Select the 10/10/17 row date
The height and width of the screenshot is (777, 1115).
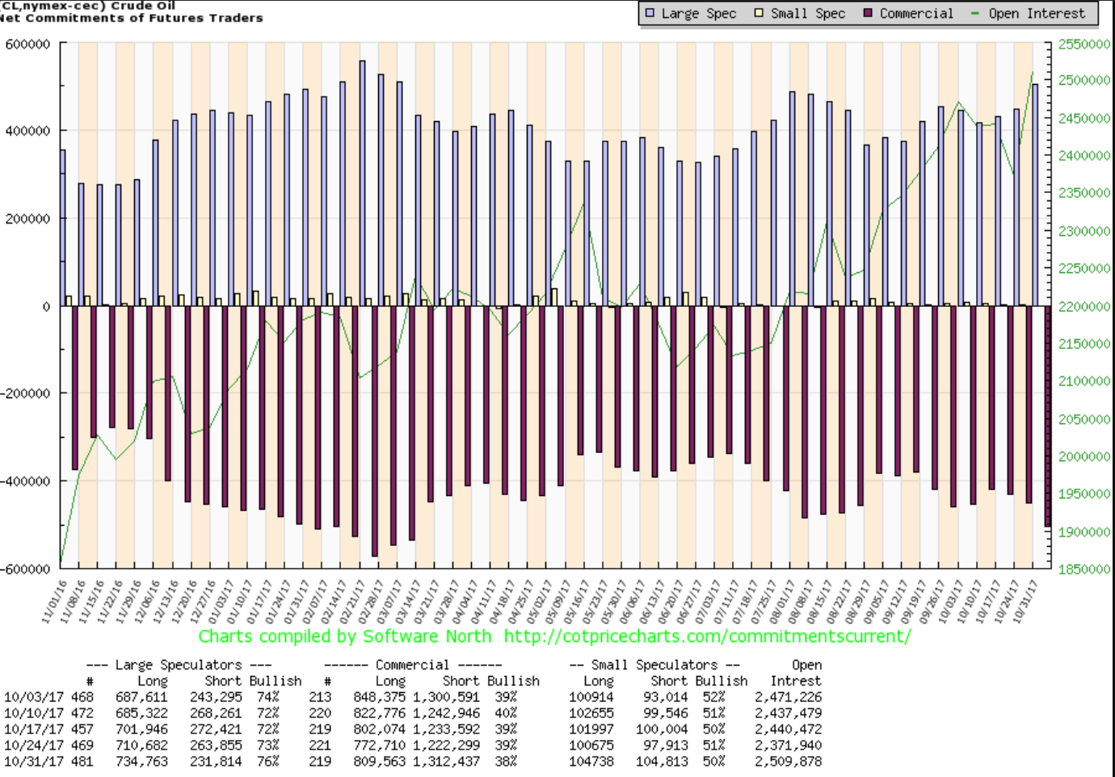(x=34, y=713)
